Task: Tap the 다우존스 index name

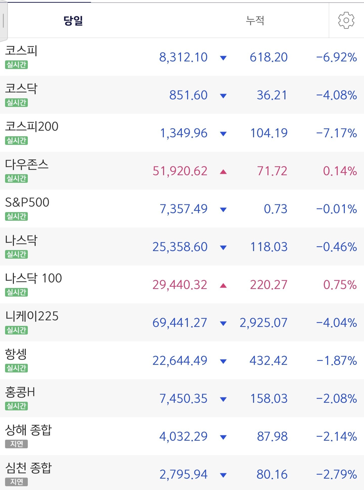Action: click(x=27, y=164)
